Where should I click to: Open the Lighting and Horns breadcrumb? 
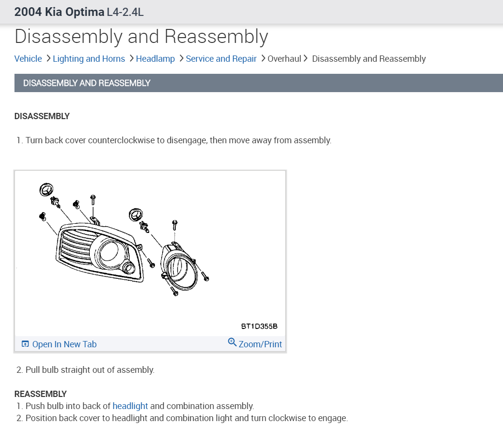point(89,59)
